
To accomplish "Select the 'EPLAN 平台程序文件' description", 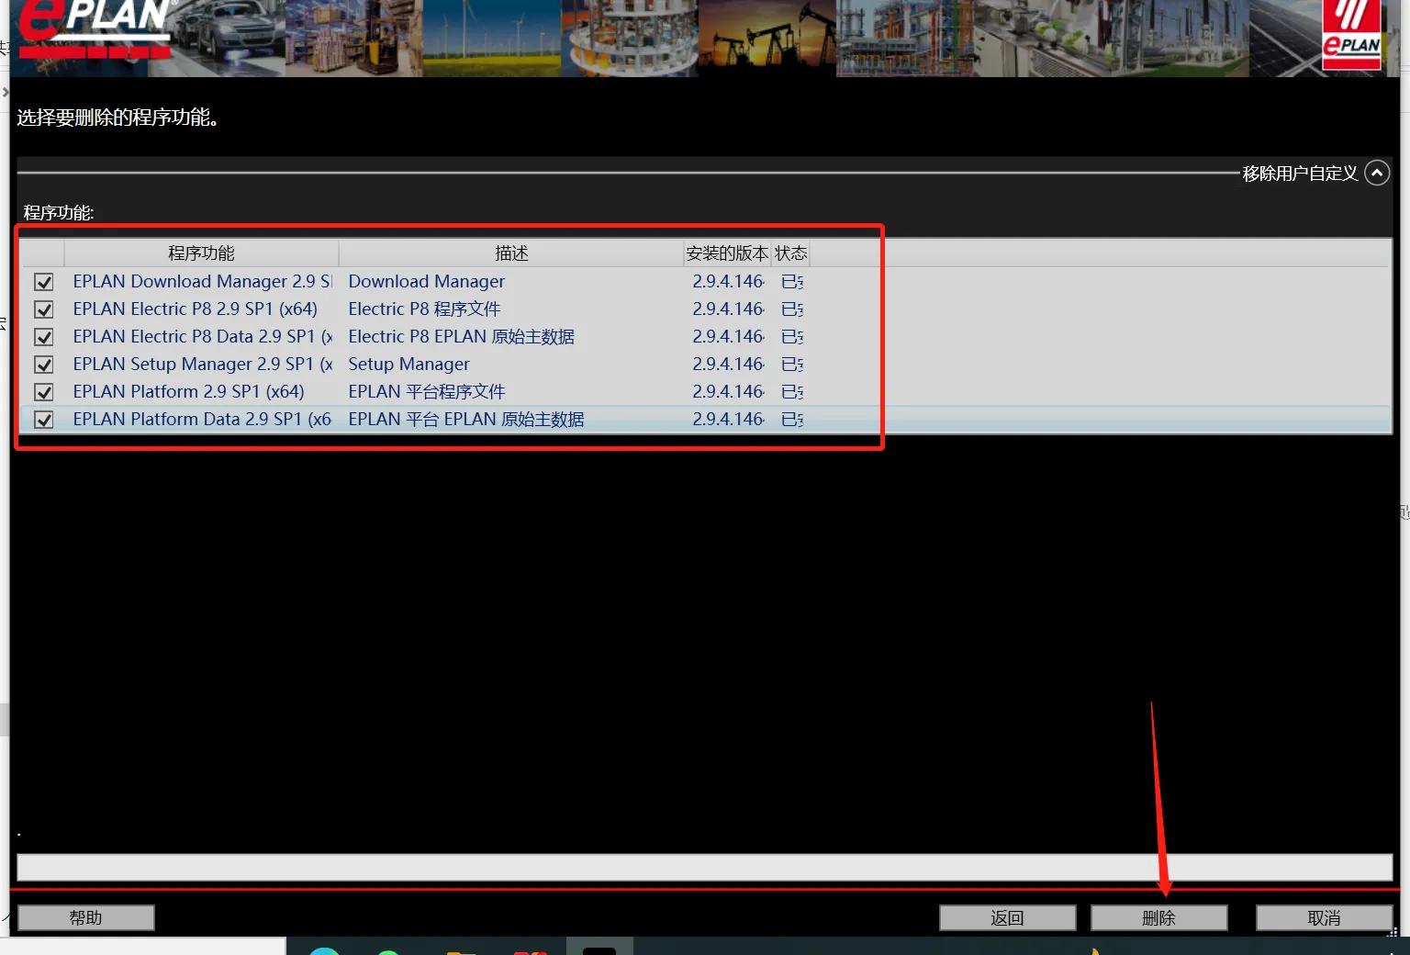I will point(427,392).
